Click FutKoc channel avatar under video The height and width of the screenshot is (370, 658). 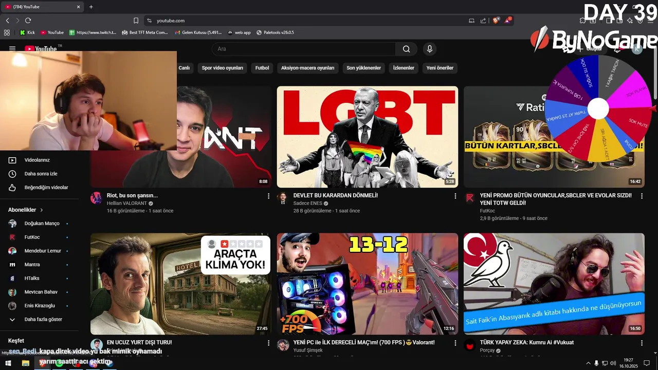pyautogui.click(x=469, y=198)
